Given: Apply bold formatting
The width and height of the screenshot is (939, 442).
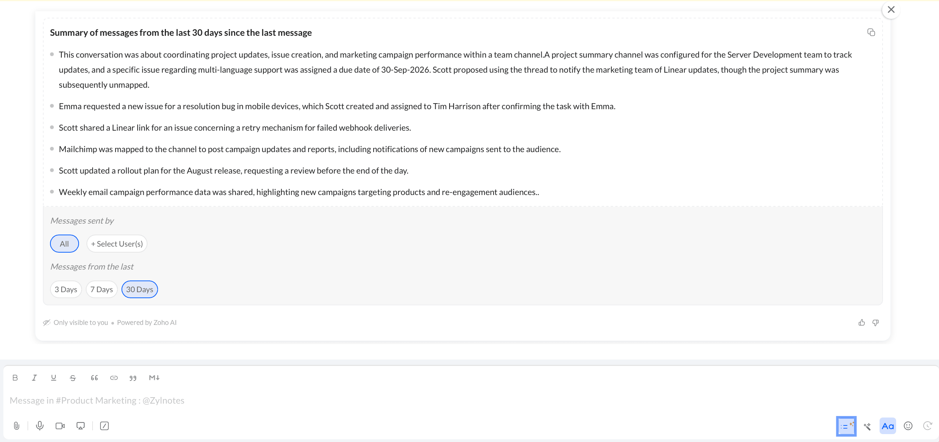Looking at the screenshot, I should [x=15, y=378].
